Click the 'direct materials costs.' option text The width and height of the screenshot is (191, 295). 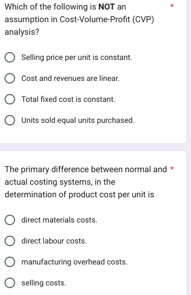[59, 220]
